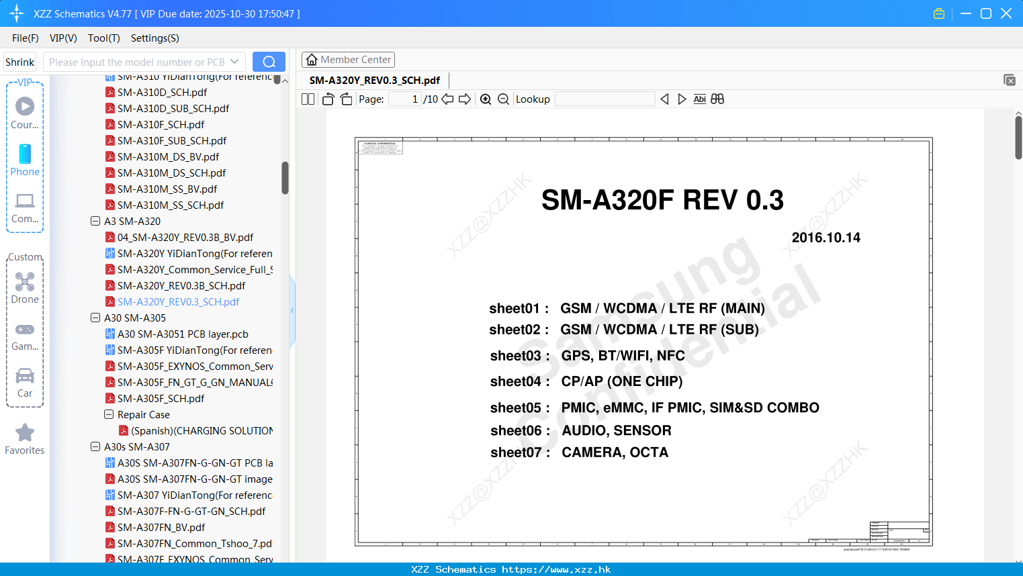This screenshot has height=576, width=1023.
Task: Open SM-A310M_DS_BV.pdf
Action: (168, 156)
